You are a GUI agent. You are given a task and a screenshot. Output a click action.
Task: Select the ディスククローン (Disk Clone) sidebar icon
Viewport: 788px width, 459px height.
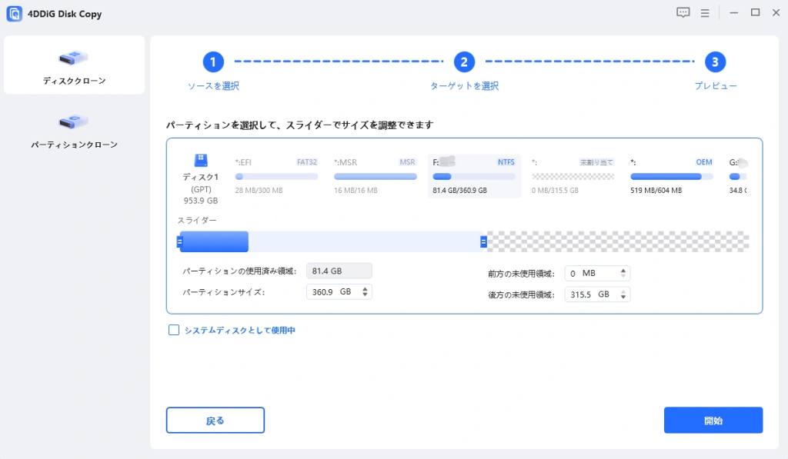73,58
